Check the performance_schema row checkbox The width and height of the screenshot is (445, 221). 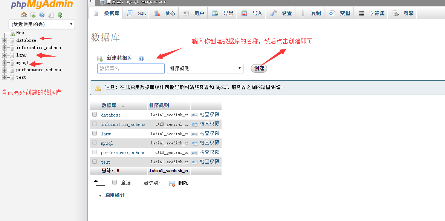[x=95, y=152]
